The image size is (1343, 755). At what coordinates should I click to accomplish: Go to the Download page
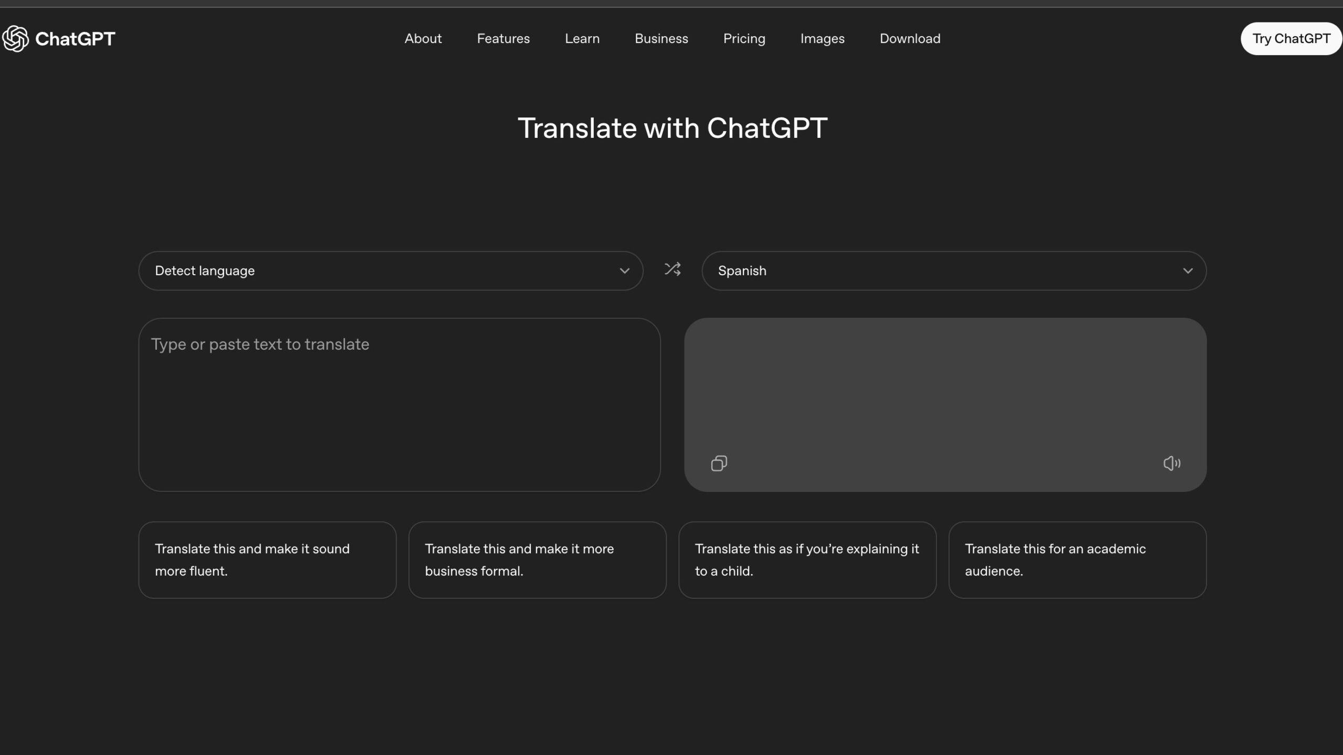909,38
